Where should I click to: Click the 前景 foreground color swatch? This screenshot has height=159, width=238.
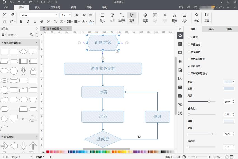tap(229, 89)
